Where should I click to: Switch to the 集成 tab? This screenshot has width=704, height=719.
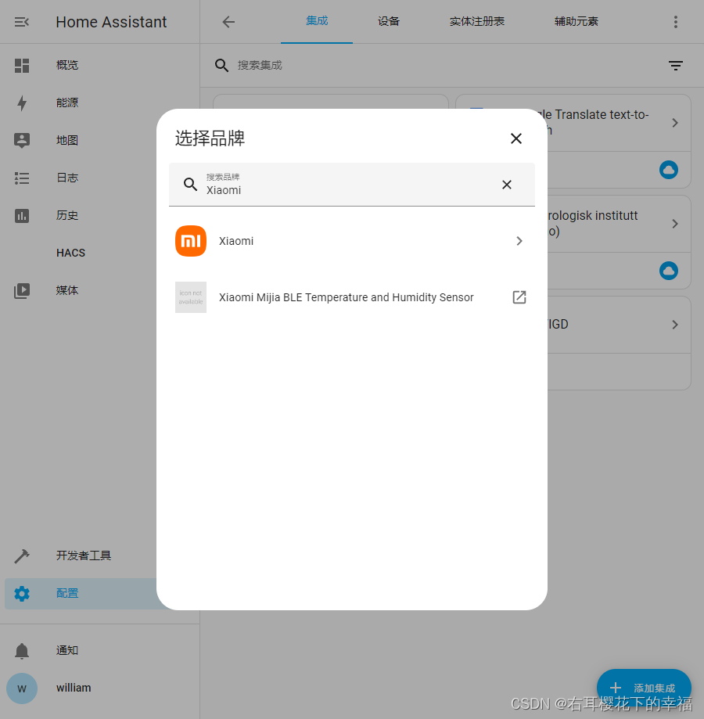click(x=317, y=21)
